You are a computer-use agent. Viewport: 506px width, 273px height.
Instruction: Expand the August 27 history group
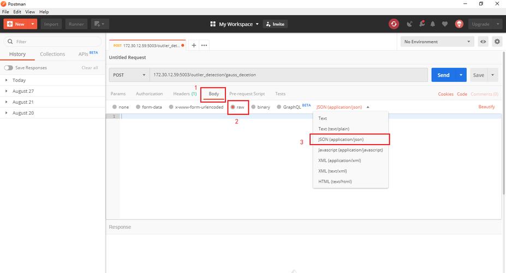click(7, 91)
